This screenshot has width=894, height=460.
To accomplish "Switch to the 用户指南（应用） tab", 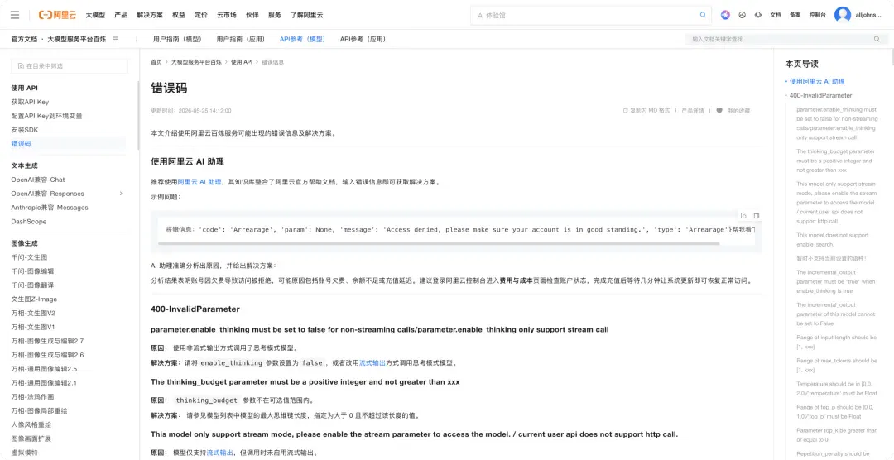I will 242,40.
